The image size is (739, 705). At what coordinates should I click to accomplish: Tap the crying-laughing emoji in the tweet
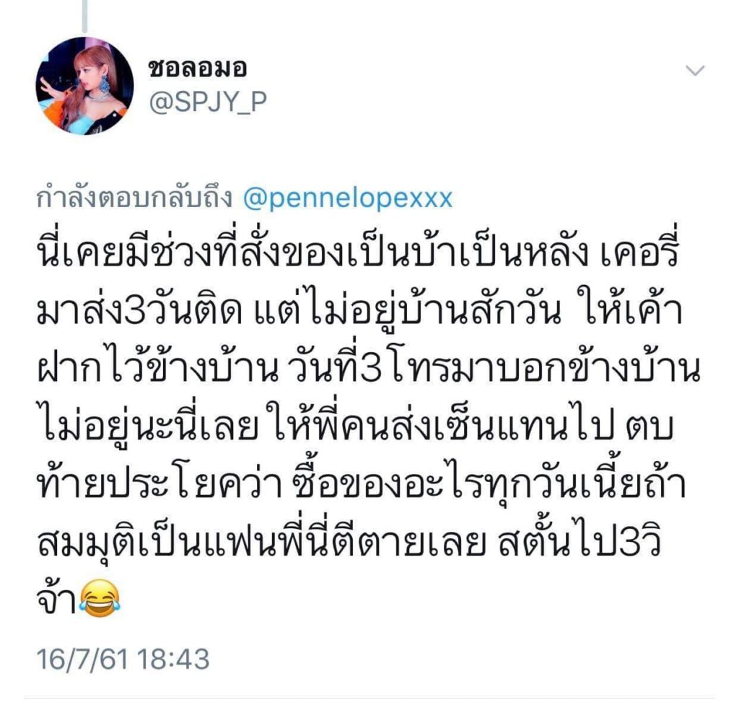click(x=100, y=598)
